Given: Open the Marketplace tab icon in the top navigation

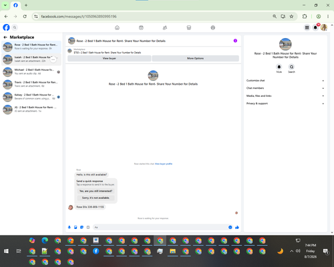Looking at the screenshot, I should pyautogui.click(x=189, y=27).
